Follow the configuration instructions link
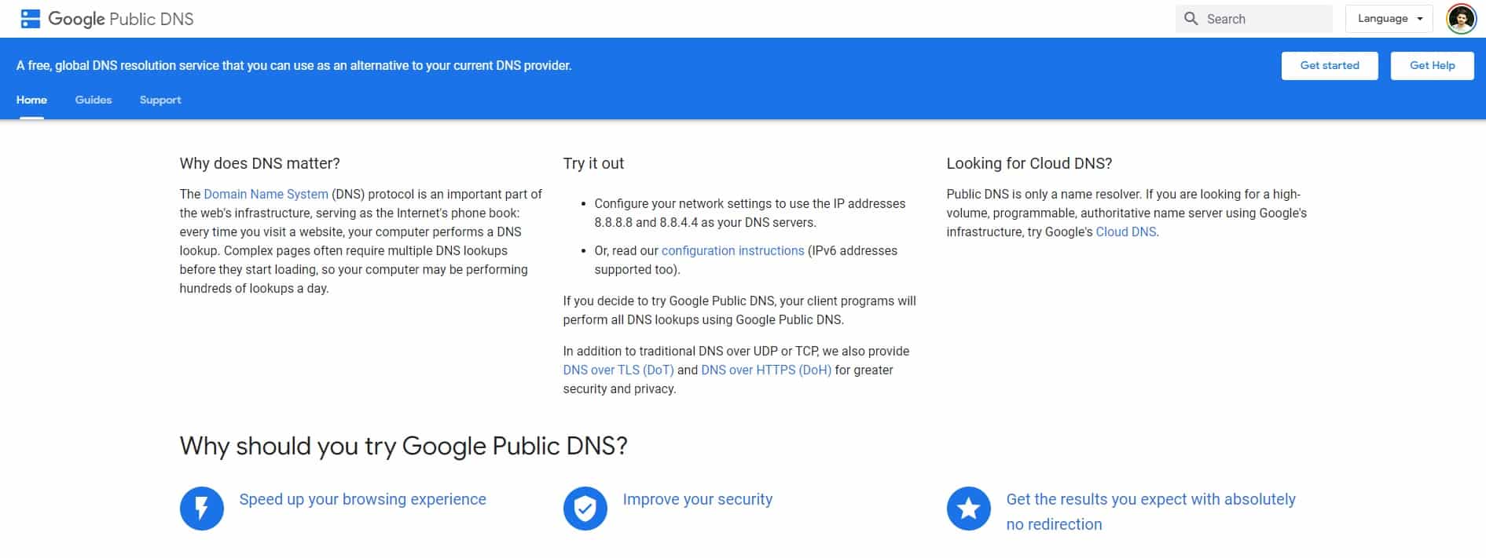Screen dimensions: 1486x558 (x=732, y=250)
